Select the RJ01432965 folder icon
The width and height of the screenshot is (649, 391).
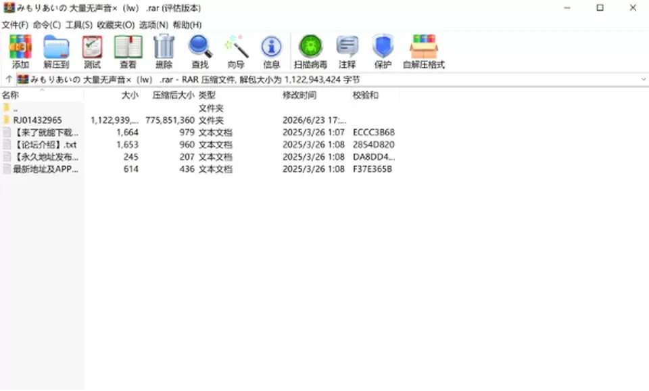pyautogui.click(x=6, y=120)
